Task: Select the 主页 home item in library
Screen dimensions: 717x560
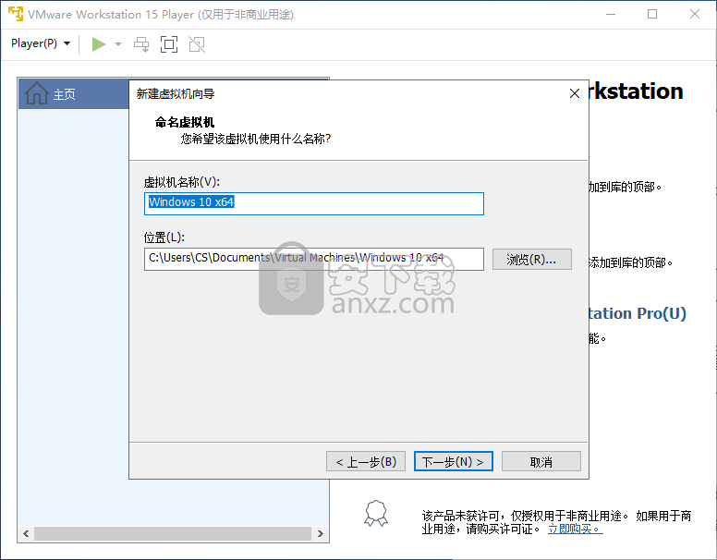Action: coord(73,93)
